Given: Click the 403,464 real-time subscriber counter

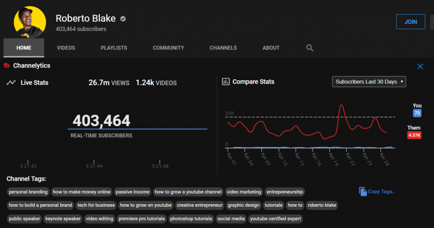Looking at the screenshot, I should point(101,121).
